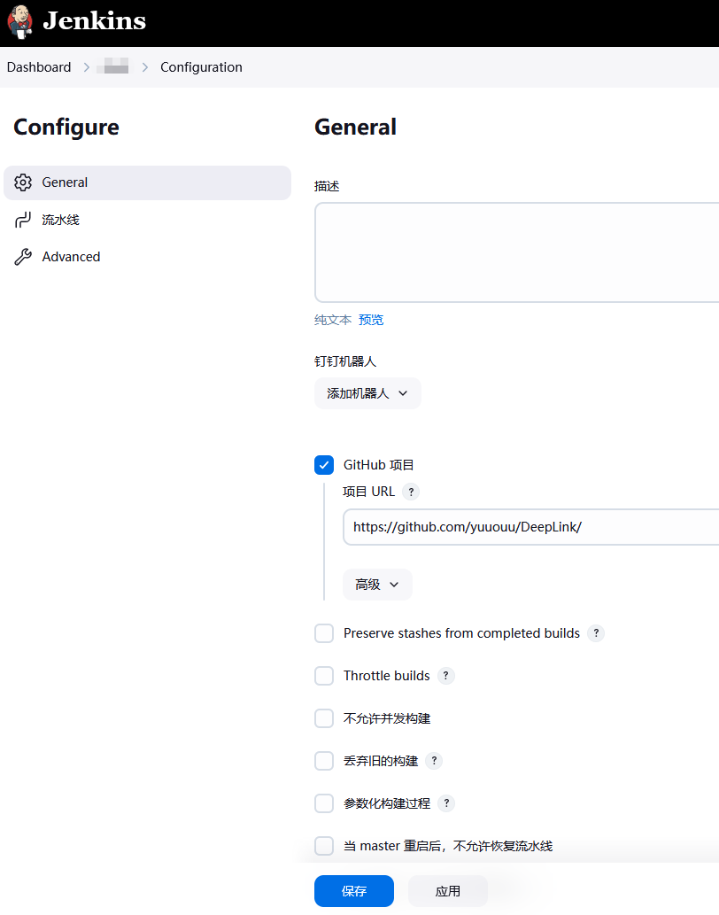This screenshot has height=915, width=719.
Task: Go to Dashboard breadcrumb
Action: click(x=39, y=67)
